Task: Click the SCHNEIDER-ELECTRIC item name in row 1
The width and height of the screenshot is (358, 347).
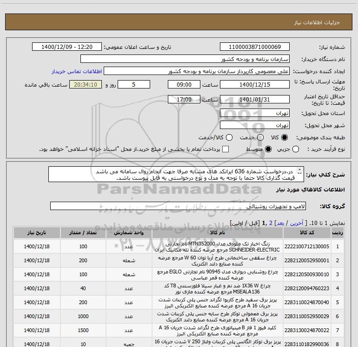Action: 218,246
